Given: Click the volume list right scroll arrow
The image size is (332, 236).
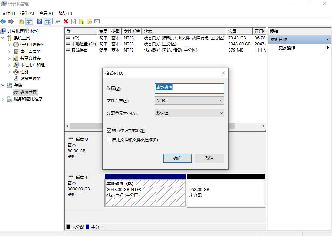Looking at the screenshot, I should tap(263, 126).
